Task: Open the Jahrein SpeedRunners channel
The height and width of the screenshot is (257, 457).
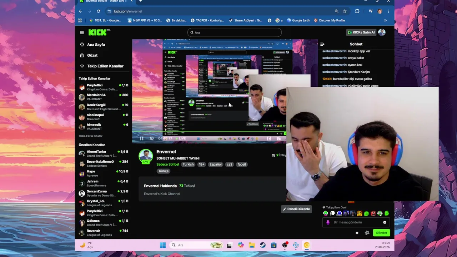Action: point(104,183)
